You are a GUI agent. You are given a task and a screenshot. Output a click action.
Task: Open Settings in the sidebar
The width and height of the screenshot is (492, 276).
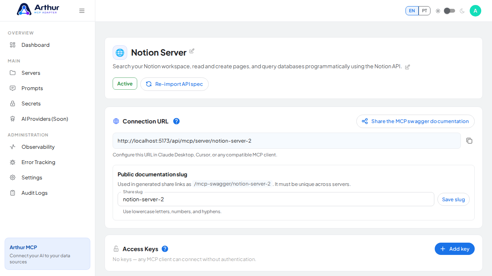click(47, 177)
